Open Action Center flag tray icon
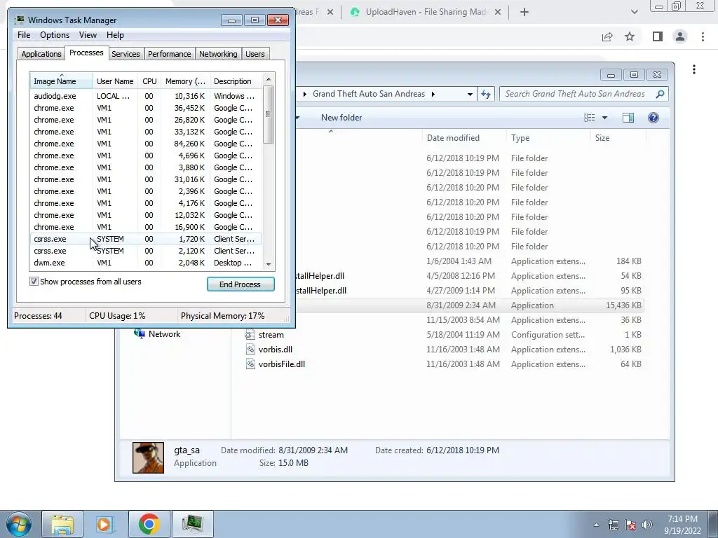This screenshot has width=718, height=538. pos(630,524)
